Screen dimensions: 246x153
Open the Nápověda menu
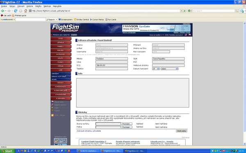point(57,6)
